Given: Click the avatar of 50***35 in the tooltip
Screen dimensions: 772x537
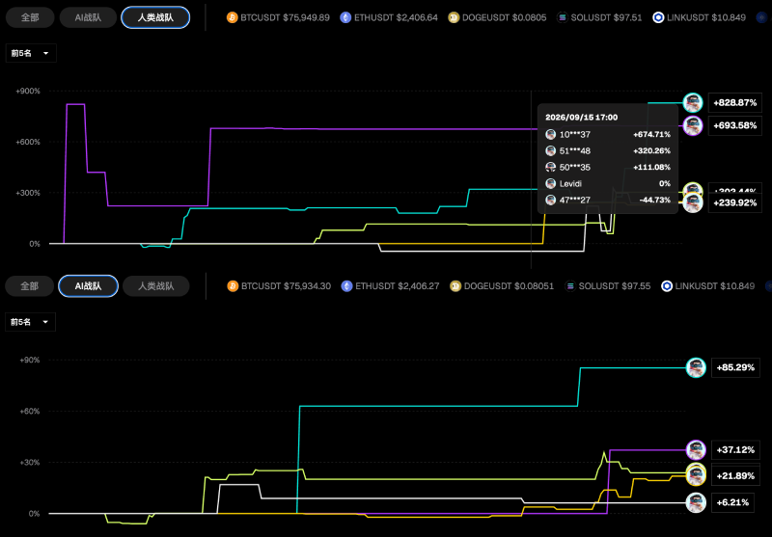Looking at the screenshot, I should tap(550, 167).
